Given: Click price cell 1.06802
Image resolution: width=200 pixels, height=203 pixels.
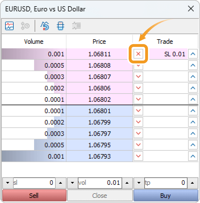Looking at the screenshot, I should point(99,100).
